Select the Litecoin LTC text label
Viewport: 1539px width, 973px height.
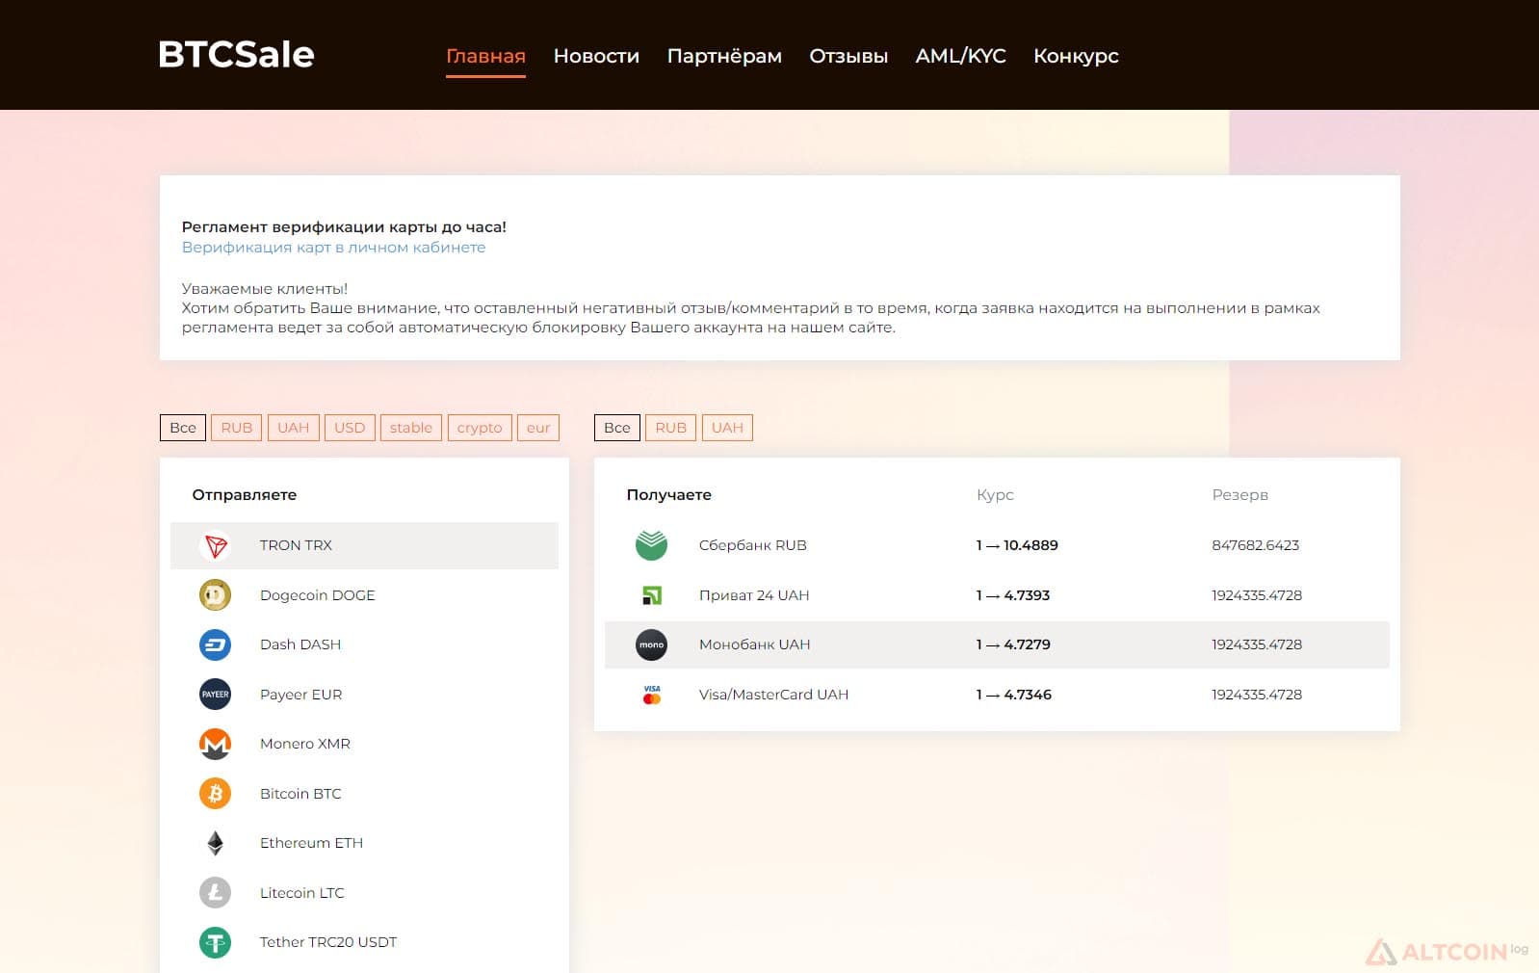[x=302, y=893]
